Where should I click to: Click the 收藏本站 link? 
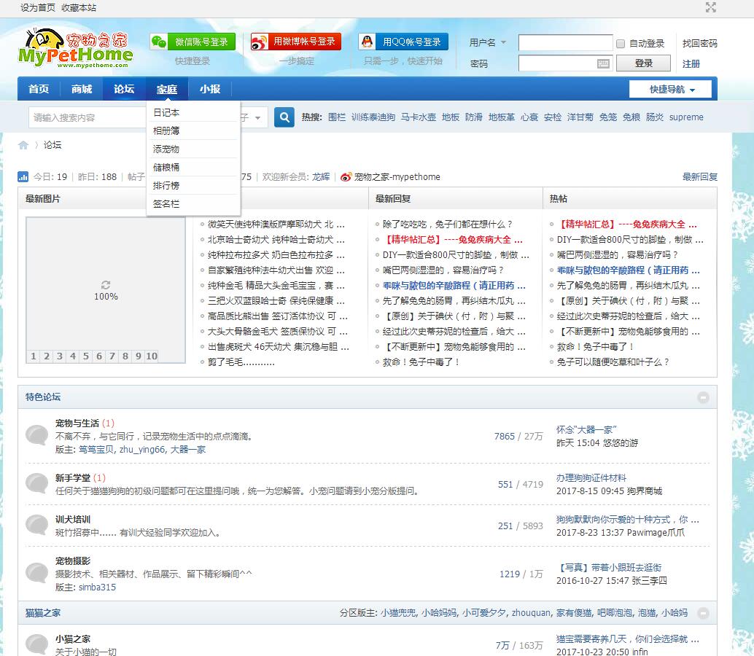click(x=79, y=8)
